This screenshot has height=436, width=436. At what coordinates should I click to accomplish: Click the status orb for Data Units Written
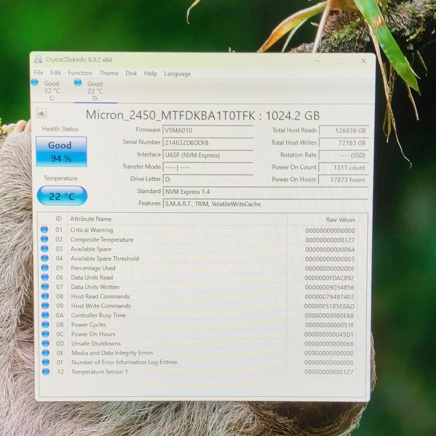[x=45, y=286]
